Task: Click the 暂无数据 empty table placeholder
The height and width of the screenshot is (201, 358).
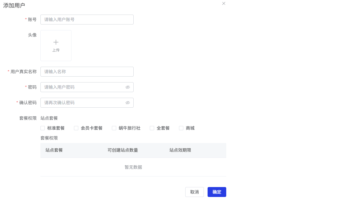Action: point(133,167)
